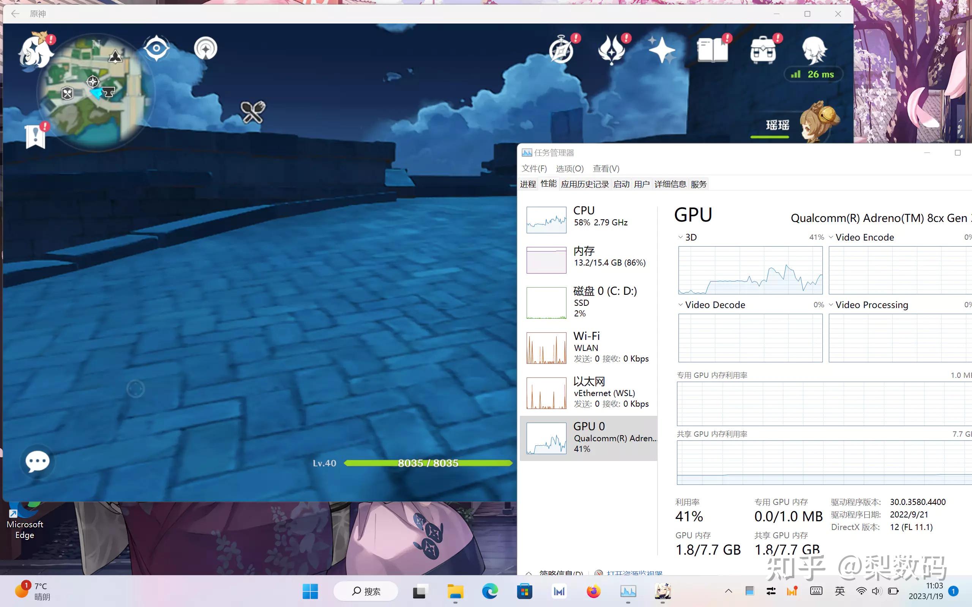Click the 3D usage graph
The image size is (972, 607).
pyautogui.click(x=750, y=270)
